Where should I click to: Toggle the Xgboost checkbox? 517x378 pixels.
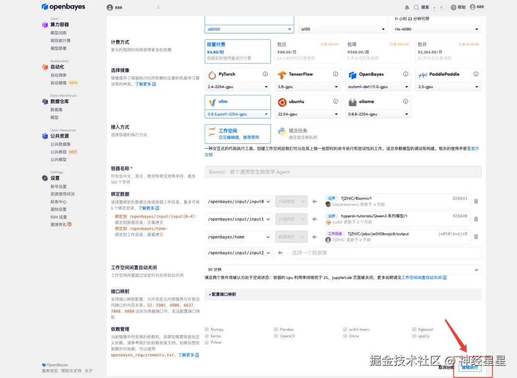coord(414,329)
